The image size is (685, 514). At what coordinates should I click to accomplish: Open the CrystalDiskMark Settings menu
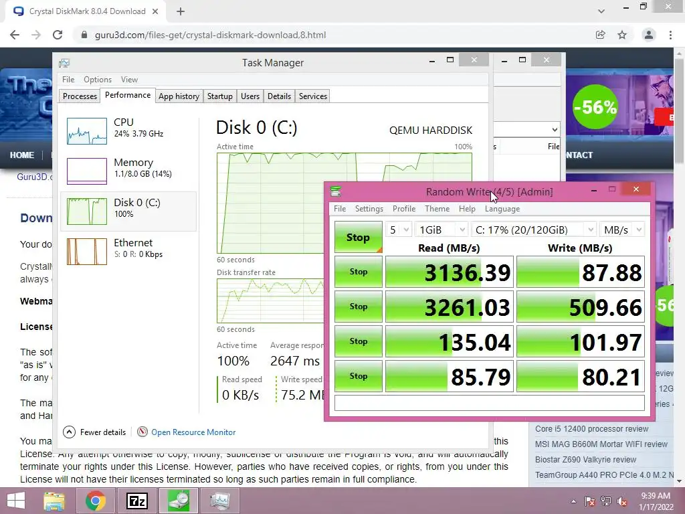(369, 209)
